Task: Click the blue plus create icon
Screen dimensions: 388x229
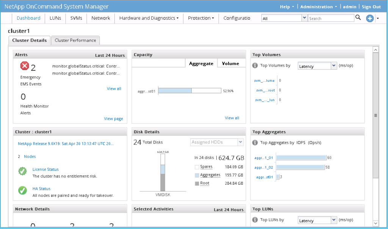Action: pos(370,18)
